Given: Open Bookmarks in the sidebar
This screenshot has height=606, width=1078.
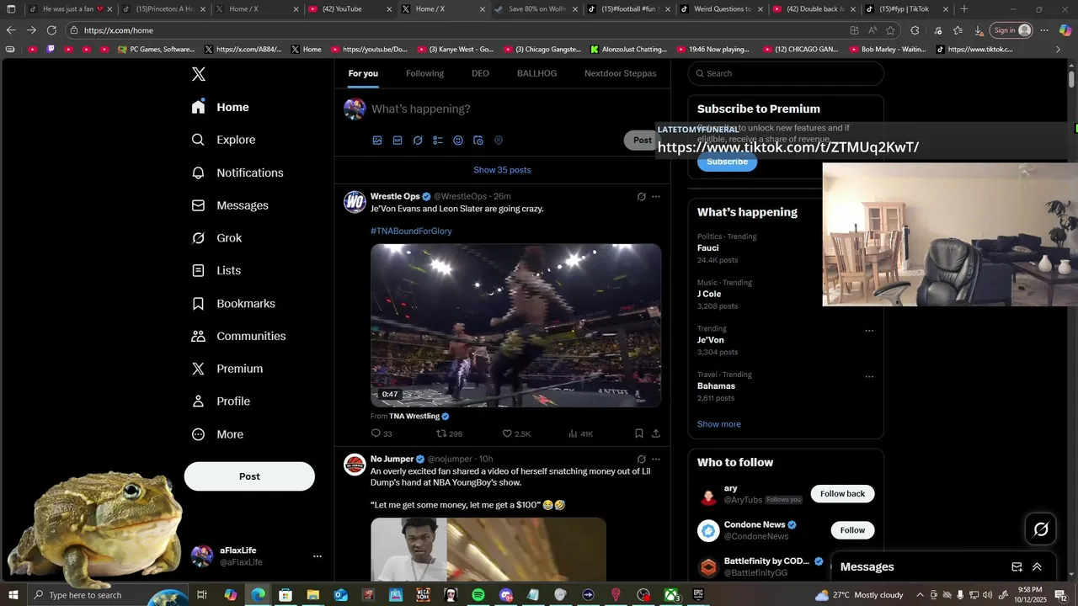Looking at the screenshot, I should tap(233, 304).
